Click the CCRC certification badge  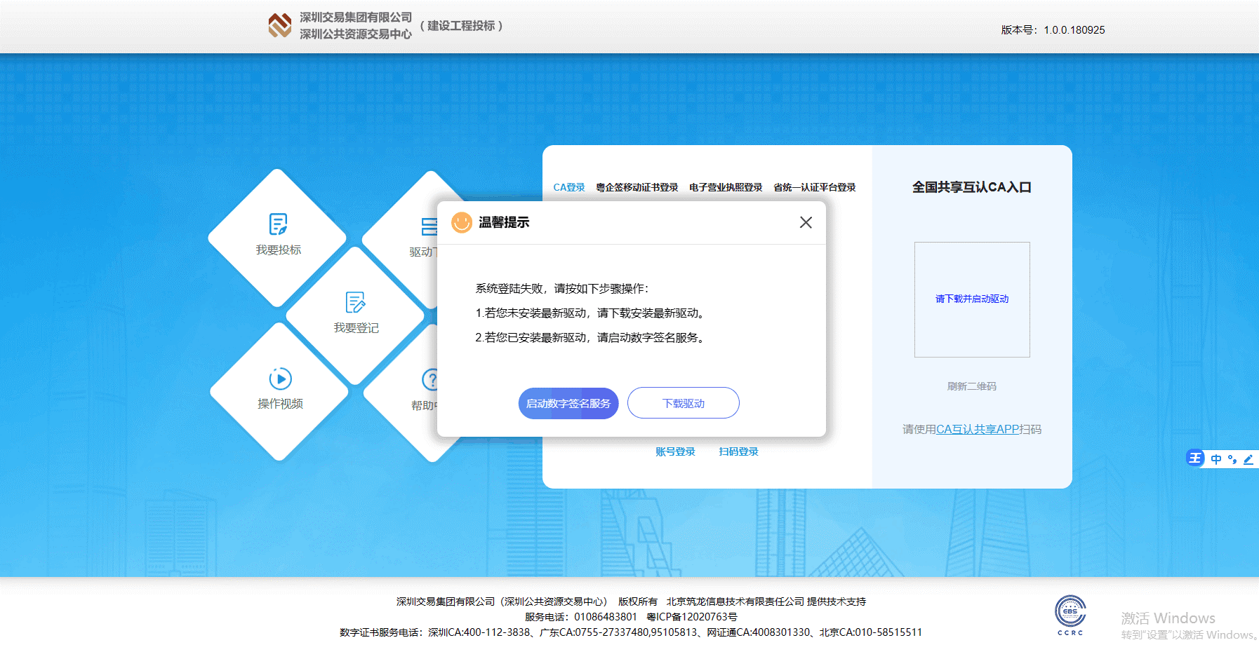[1070, 614]
